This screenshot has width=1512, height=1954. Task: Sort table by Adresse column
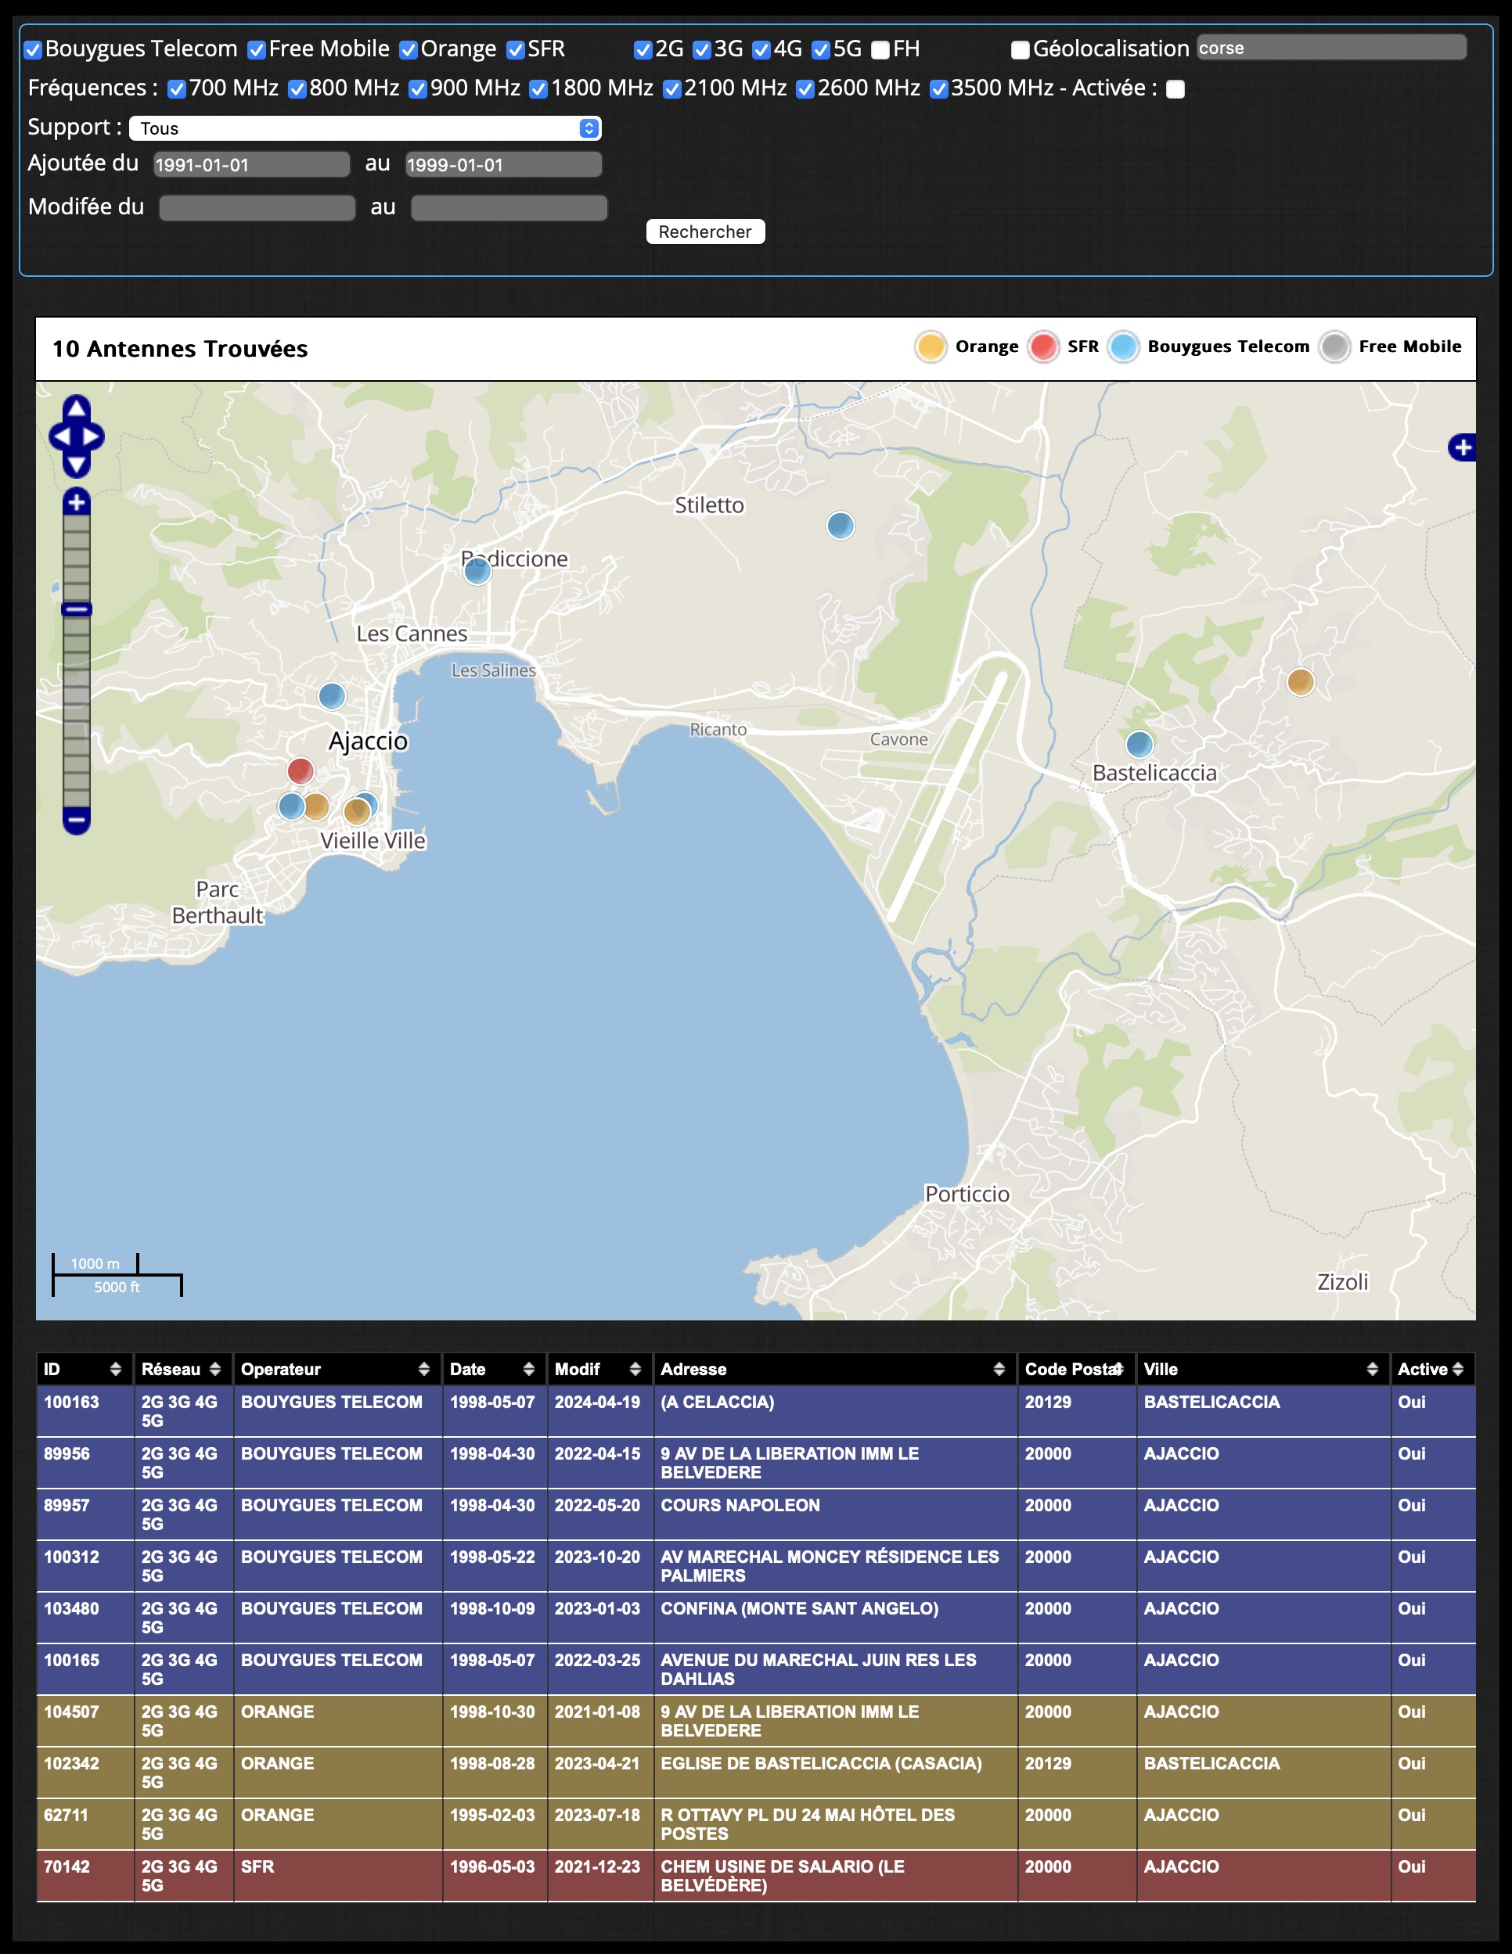tap(834, 1369)
